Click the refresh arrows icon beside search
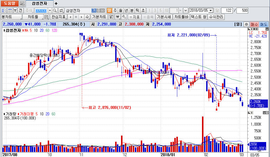This screenshot has height=157, width=270. (x=61, y=11)
